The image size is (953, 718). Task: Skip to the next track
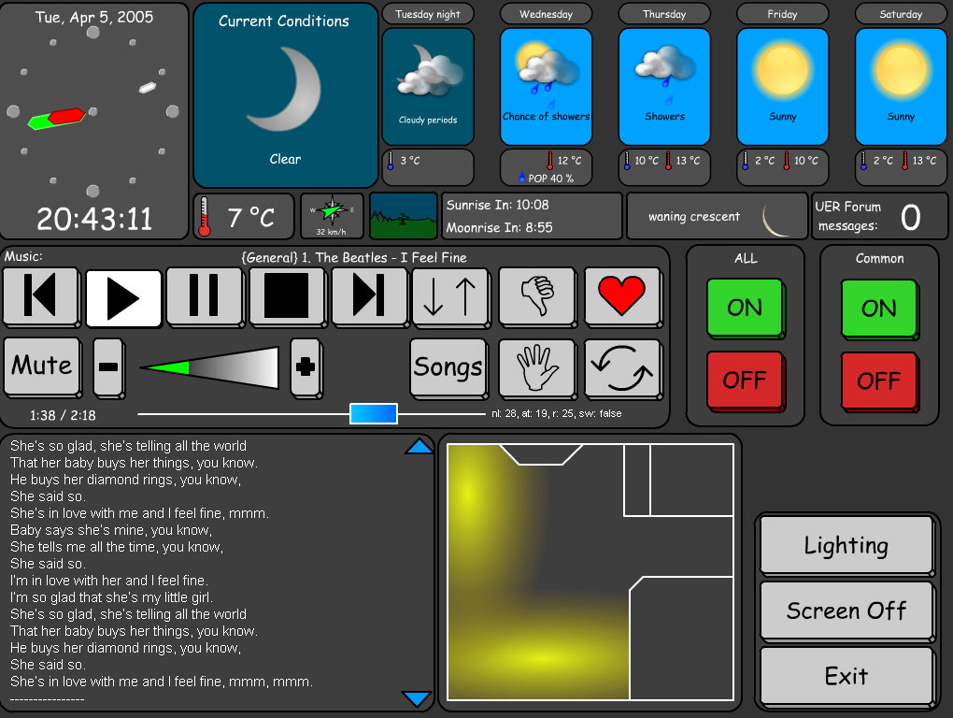click(368, 296)
